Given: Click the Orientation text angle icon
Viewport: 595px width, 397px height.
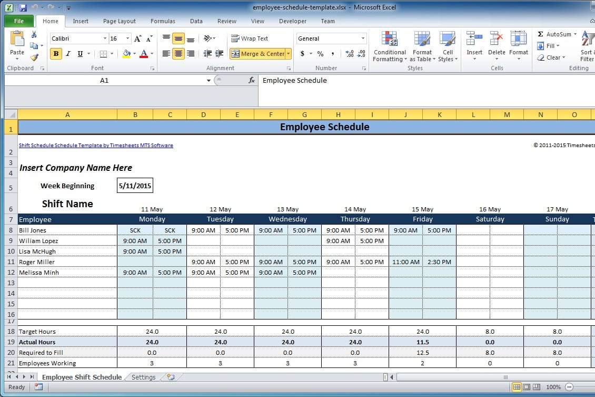Looking at the screenshot, I should [x=207, y=38].
